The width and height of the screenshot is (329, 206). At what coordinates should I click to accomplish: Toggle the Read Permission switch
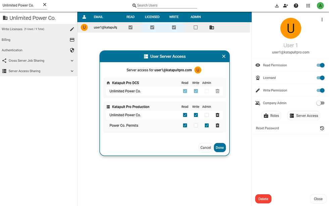tap(320, 65)
